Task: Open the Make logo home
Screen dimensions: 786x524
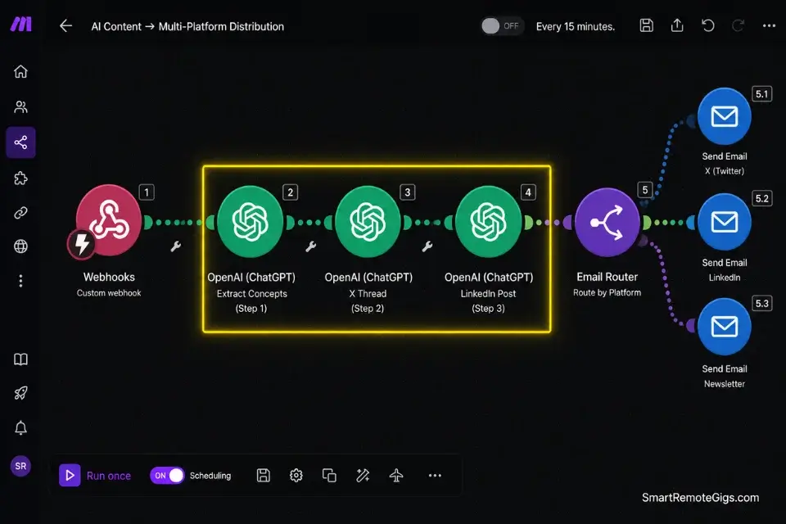Action: click(21, 24)
